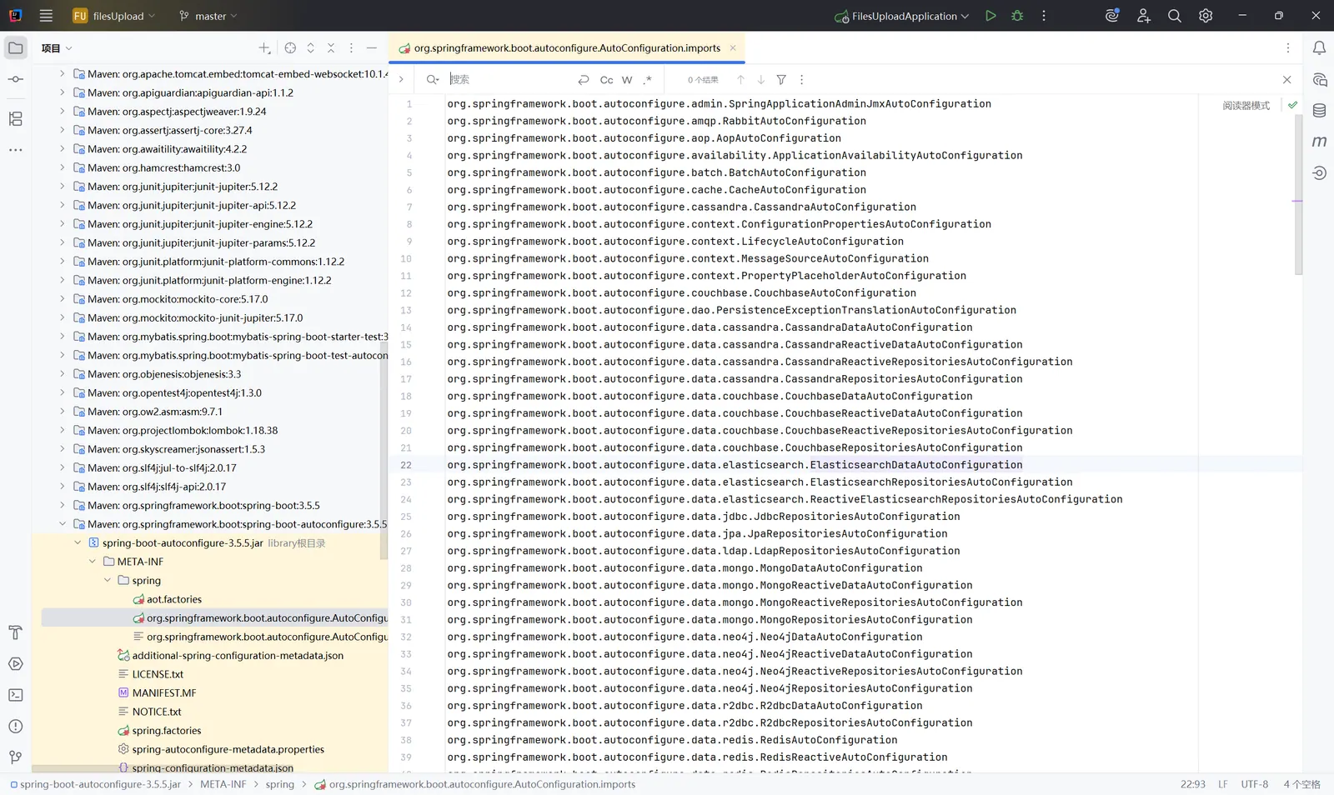The width and height of the screenshot is (1334, 795).
Task: Click the reader mode label in the editor
Action: [x=1246, y=106]
